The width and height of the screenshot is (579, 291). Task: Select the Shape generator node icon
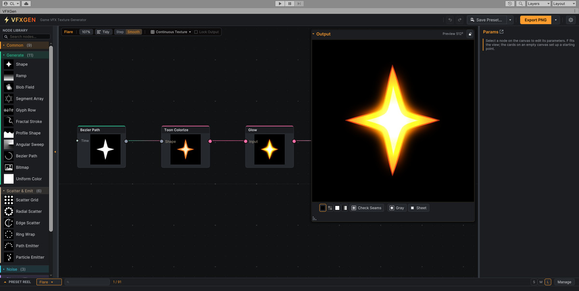(x=9, y=64)
